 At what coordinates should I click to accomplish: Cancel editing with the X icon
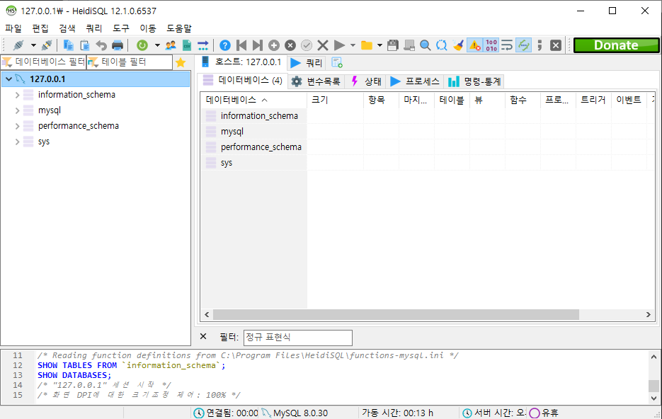click(323, 45)
